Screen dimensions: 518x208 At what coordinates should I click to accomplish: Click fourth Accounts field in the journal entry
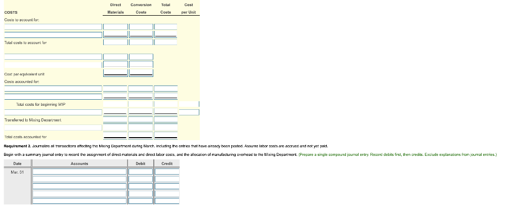(x=79, y=193)
